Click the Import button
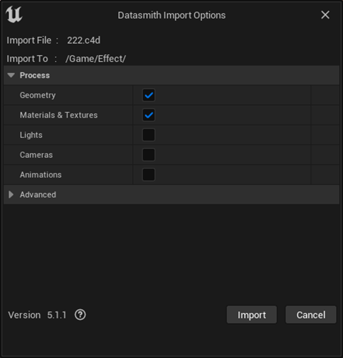Screen dimensions: 343x358 251,315
